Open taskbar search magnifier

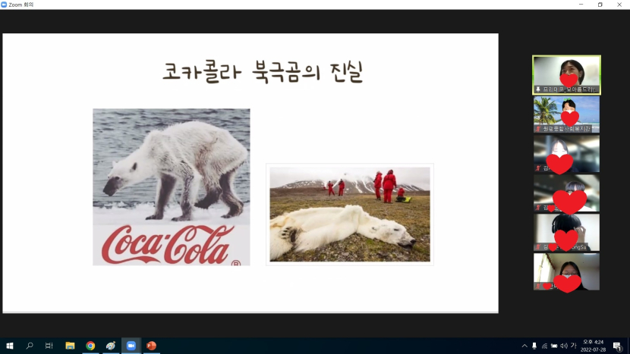coord(30,346)
